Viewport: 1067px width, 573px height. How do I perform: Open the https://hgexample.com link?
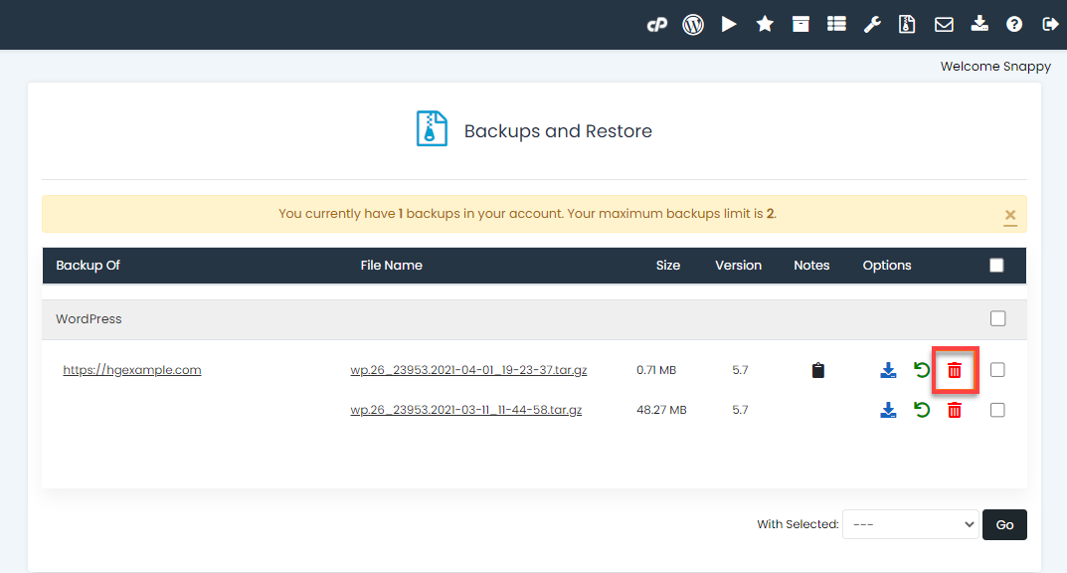click(132, 370)
